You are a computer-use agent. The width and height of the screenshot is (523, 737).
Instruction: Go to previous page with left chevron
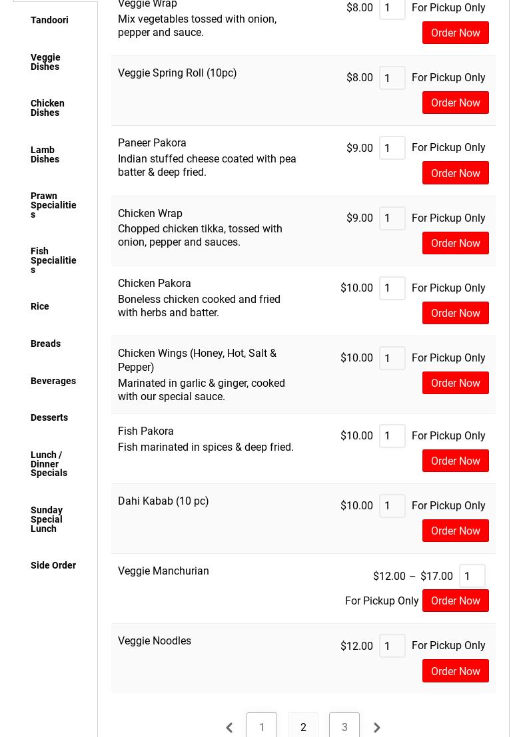(229, 728)
